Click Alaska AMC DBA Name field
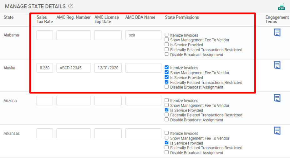 (x=143, y=68)
